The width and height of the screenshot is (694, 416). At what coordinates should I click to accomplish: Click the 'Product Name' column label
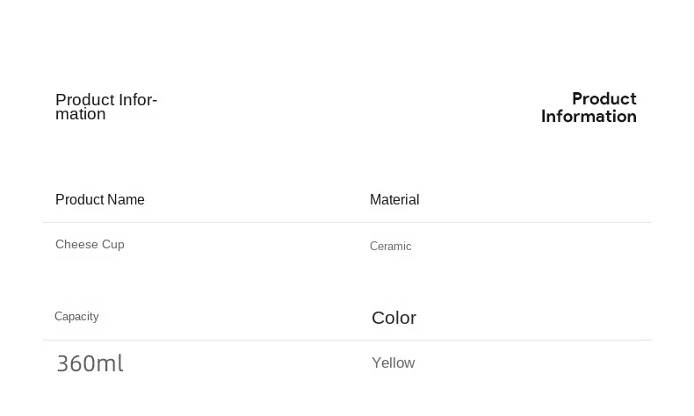100,200
